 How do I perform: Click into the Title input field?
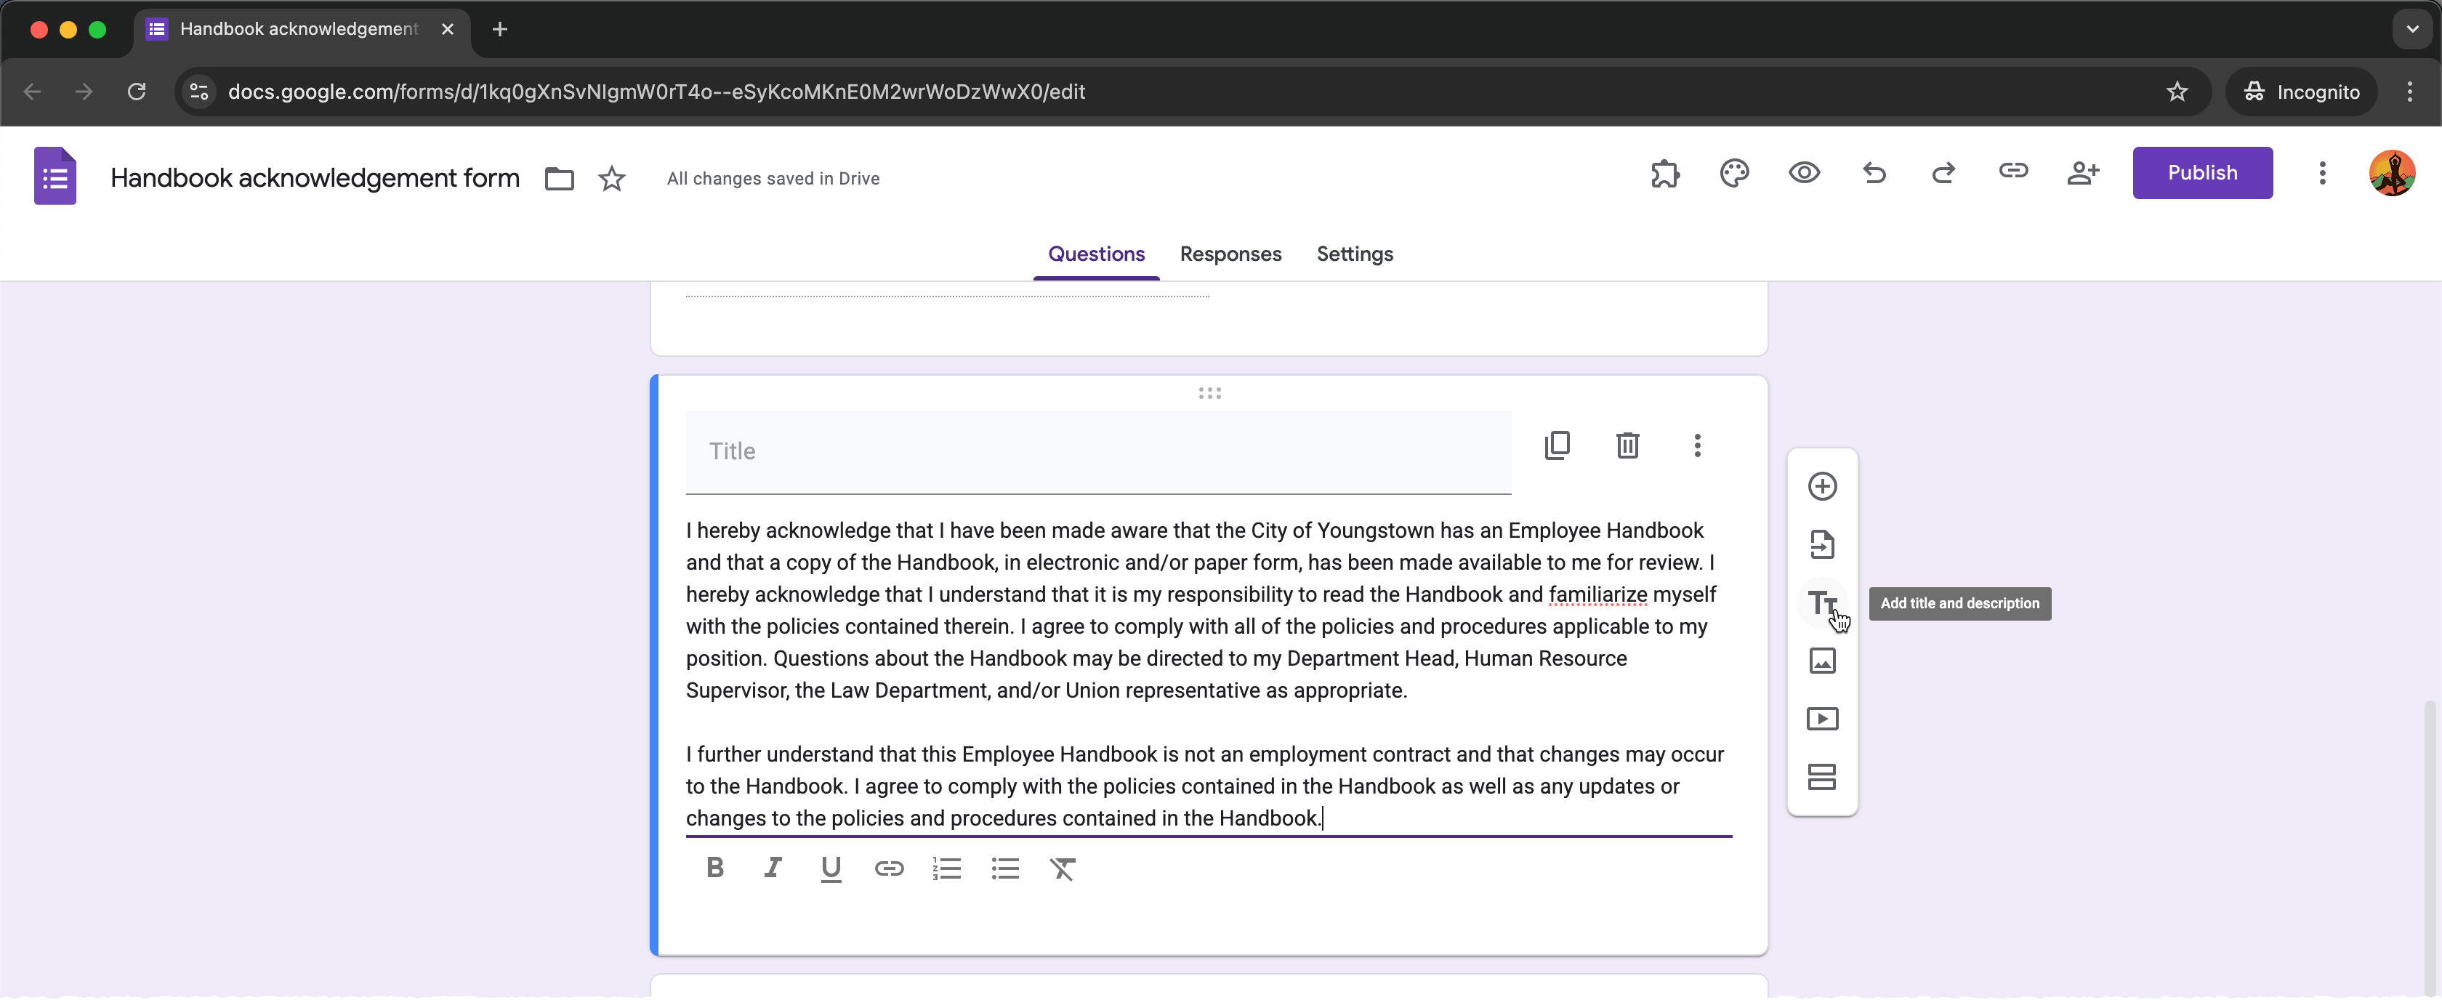coord(1097,451)
